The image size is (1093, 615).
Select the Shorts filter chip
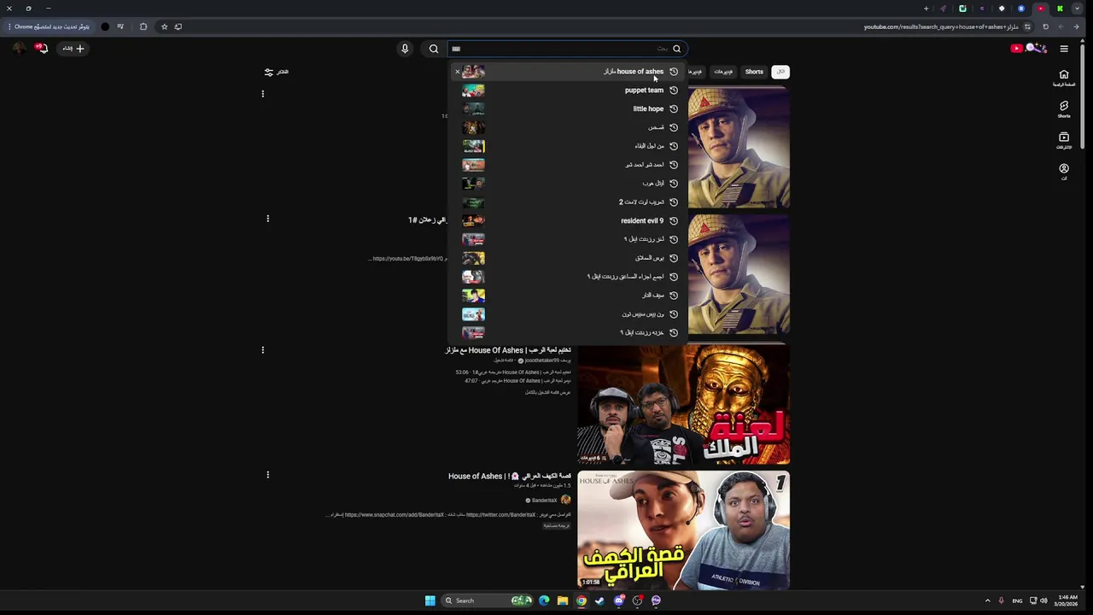pos(754,72)
